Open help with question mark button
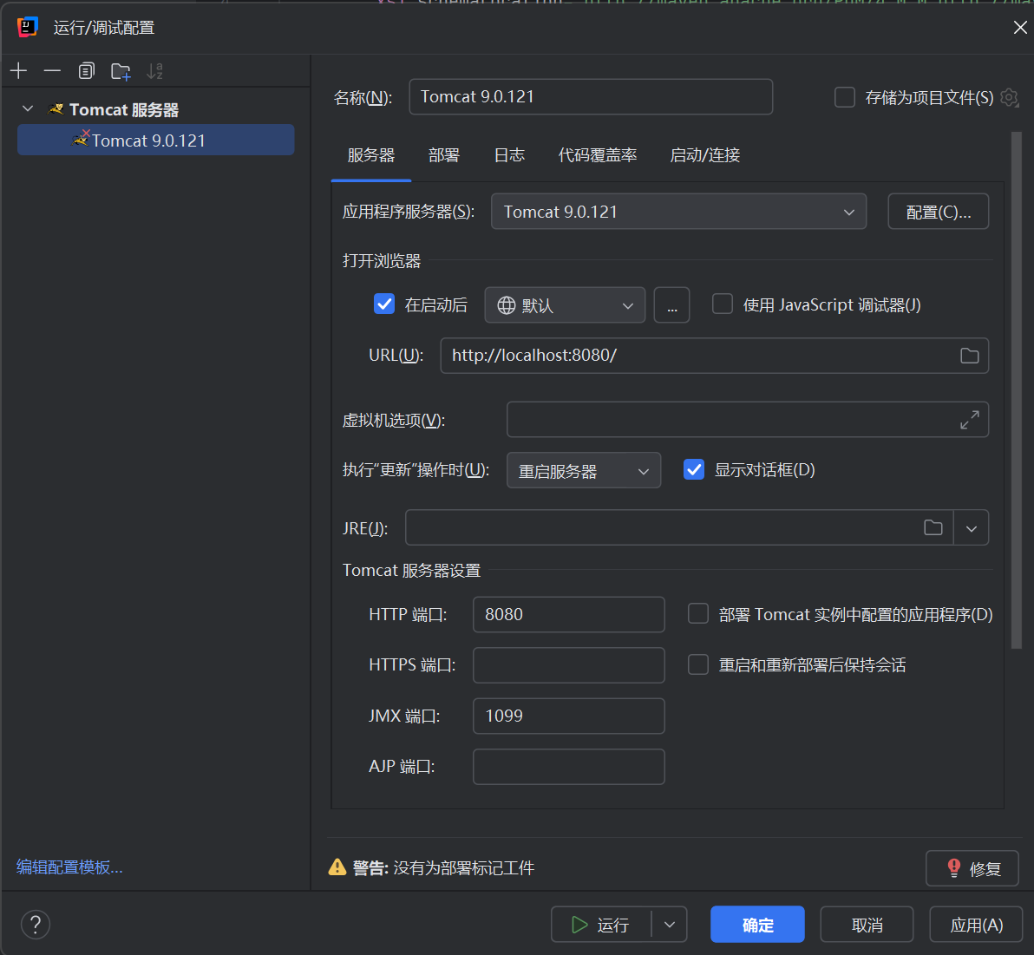This screenshot has width=1034, height=955. click(36, 924)
